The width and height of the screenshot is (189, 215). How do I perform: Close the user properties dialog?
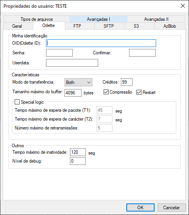tap(183, 6)
